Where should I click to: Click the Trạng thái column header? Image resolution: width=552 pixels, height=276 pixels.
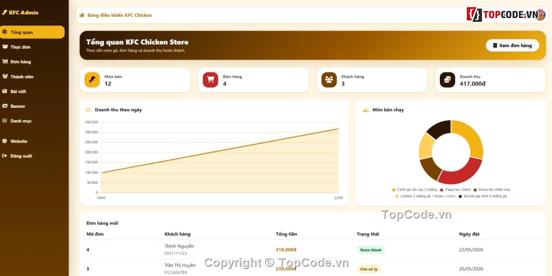point(368,234)
